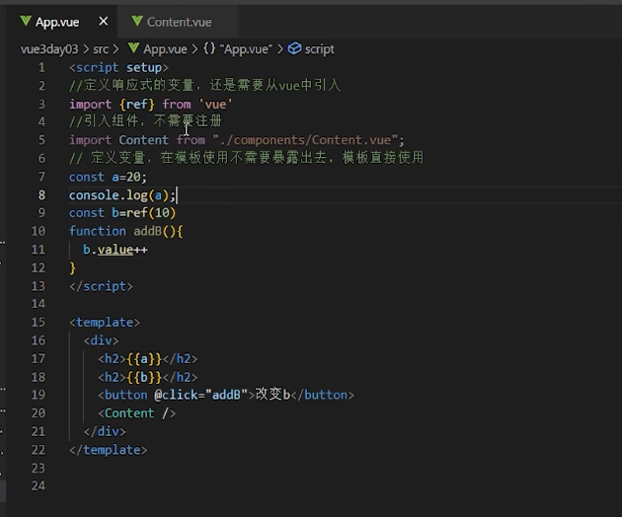
Task: Select App.vue file in the breadcrumb
Action: point(165,49)
